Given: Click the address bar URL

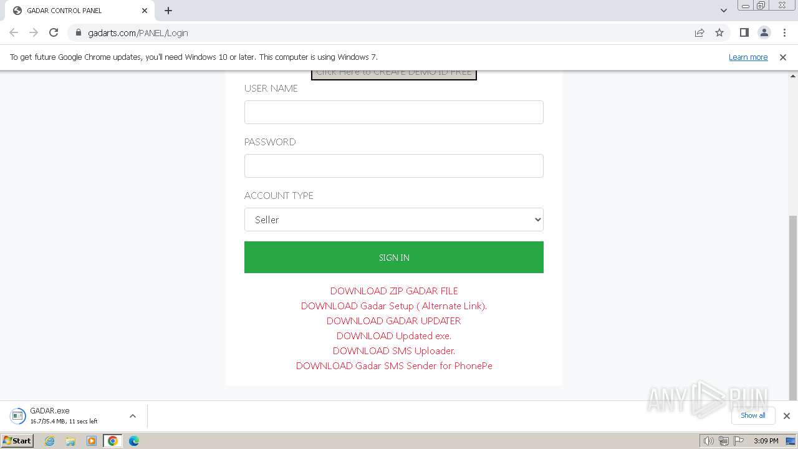Looking at the screenshot, I should coord(138,32).
